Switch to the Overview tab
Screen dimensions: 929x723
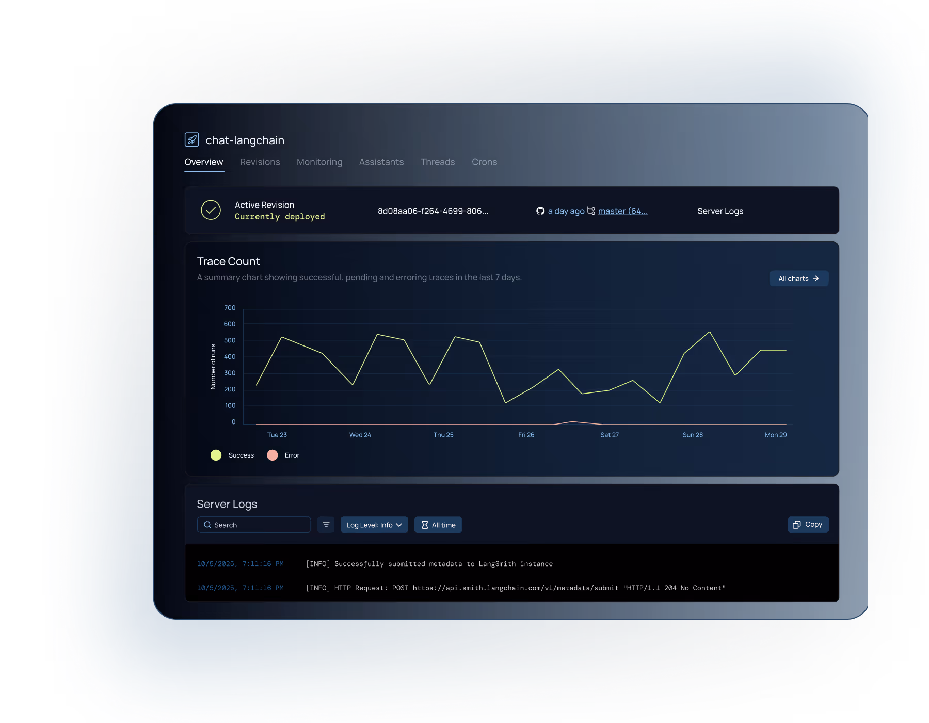coord(204,162)
